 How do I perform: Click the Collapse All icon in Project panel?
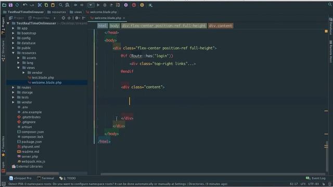69,18
